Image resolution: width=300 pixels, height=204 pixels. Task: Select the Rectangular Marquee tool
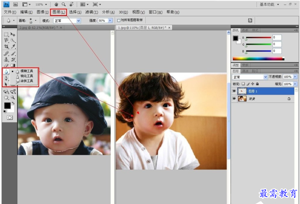coord(6,35)
